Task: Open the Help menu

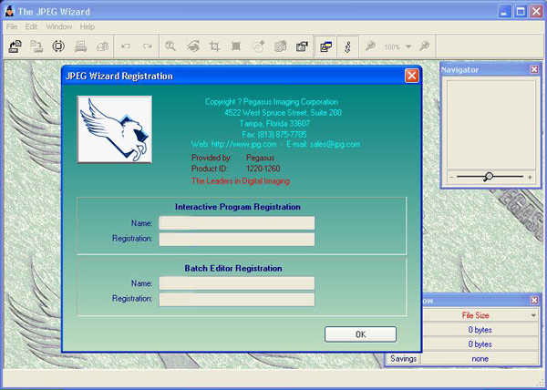Action: click(x=86, y=26)
